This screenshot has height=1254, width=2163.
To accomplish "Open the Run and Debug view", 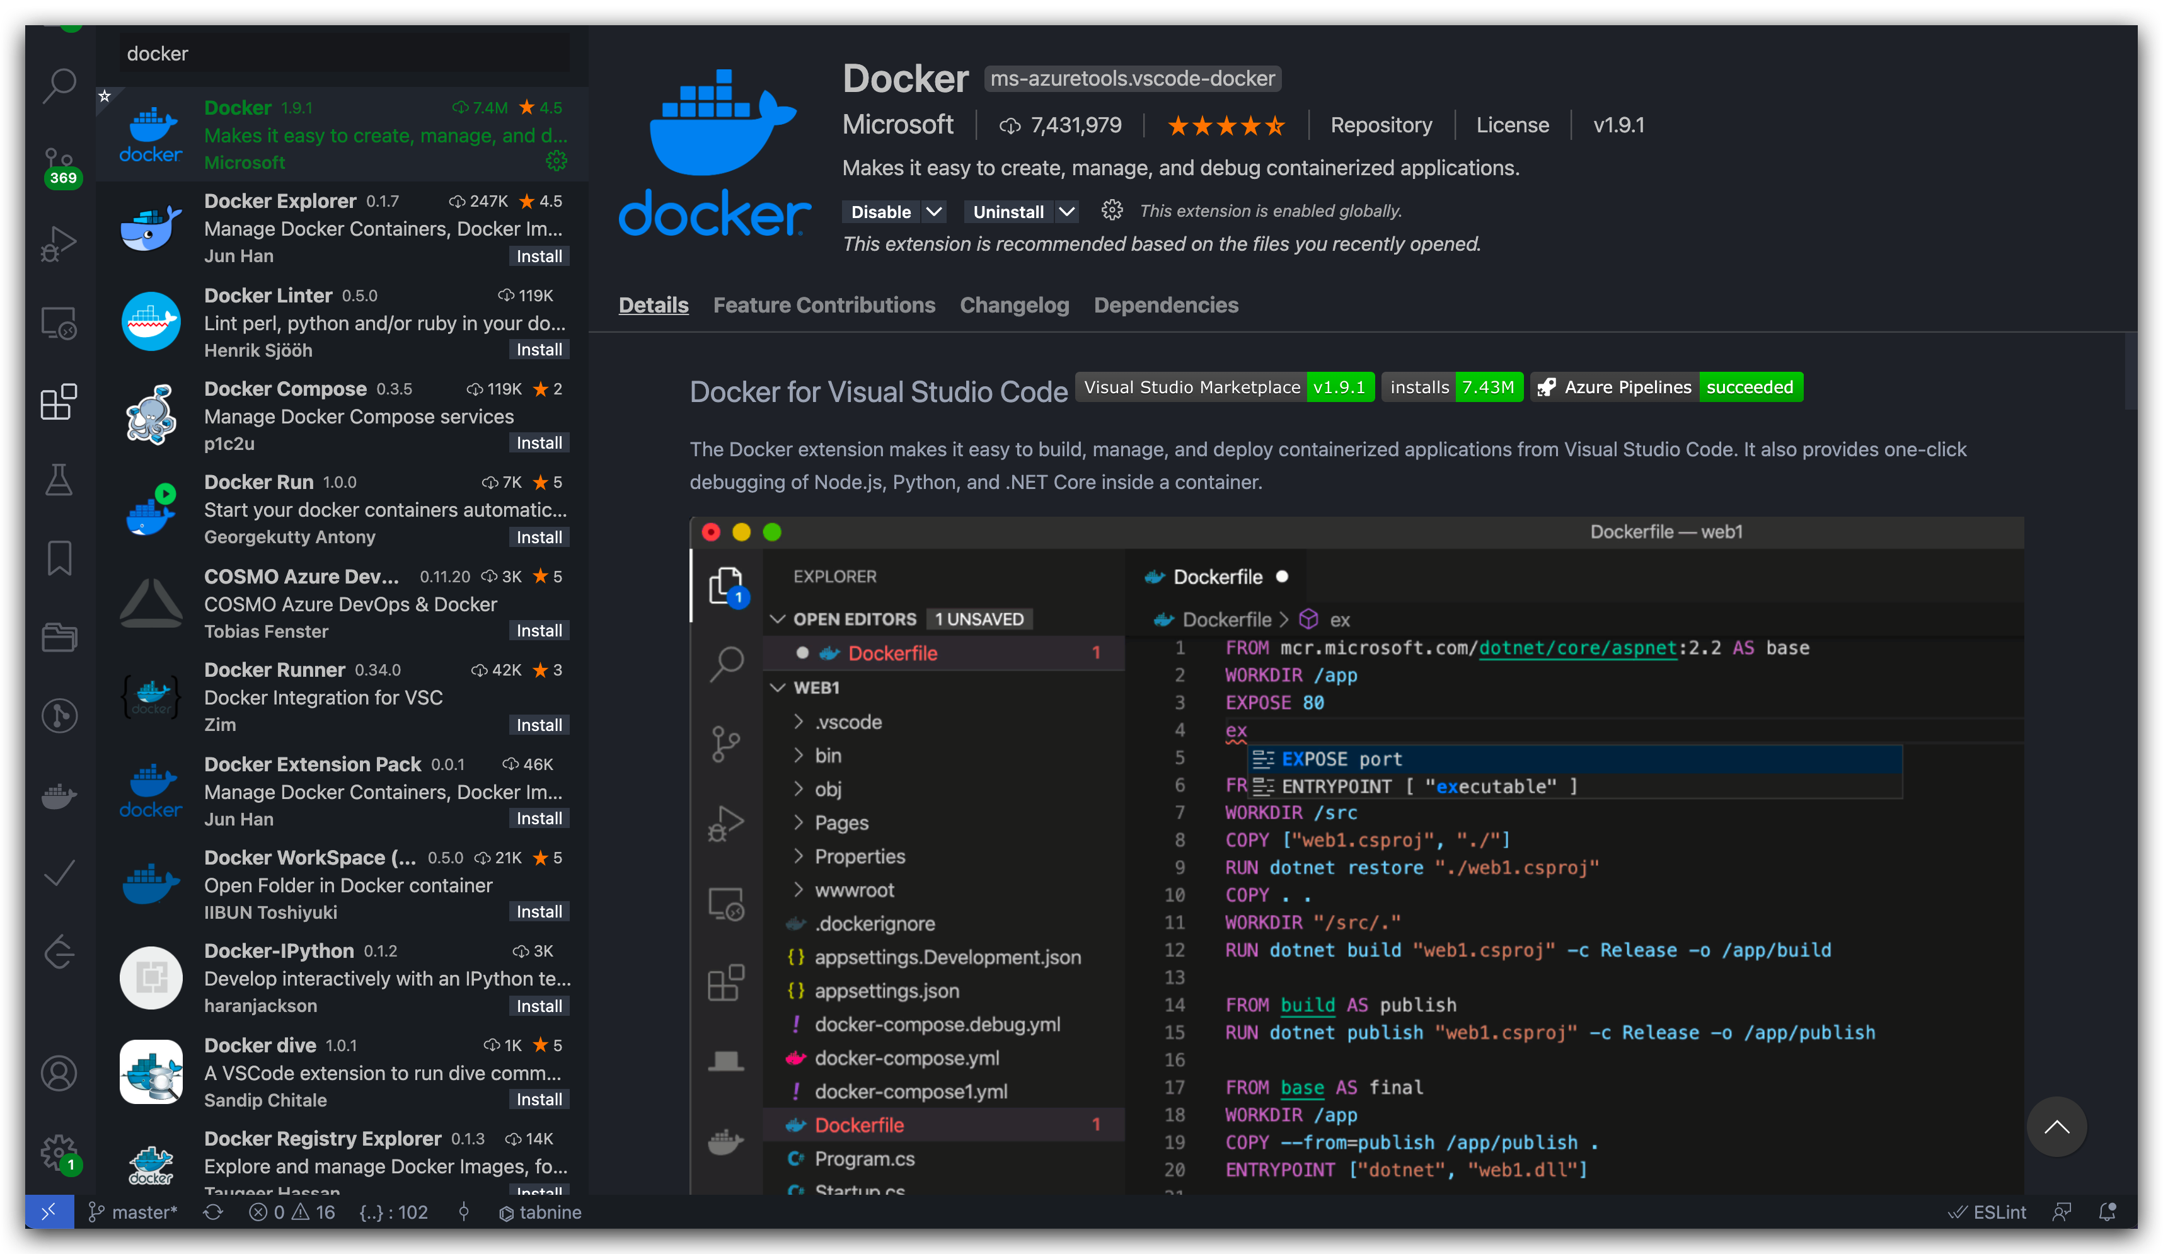I will (59, 244).
